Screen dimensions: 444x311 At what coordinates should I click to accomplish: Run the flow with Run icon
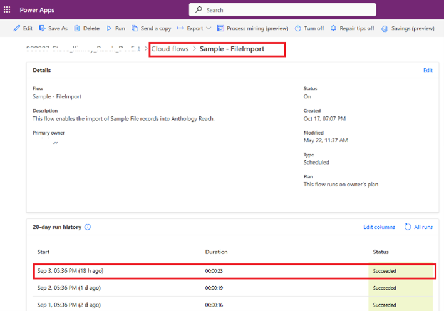pos(109,28)
